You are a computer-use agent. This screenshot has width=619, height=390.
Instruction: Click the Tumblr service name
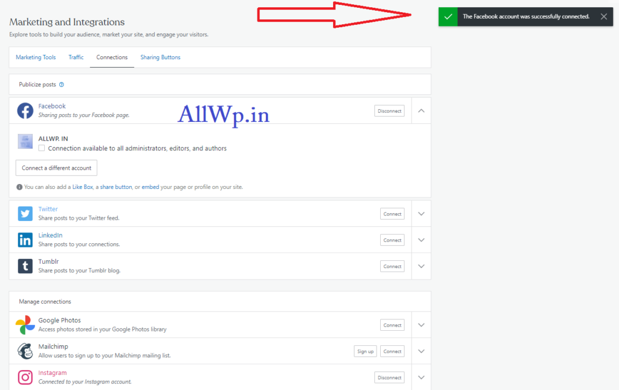coord(48,261)
